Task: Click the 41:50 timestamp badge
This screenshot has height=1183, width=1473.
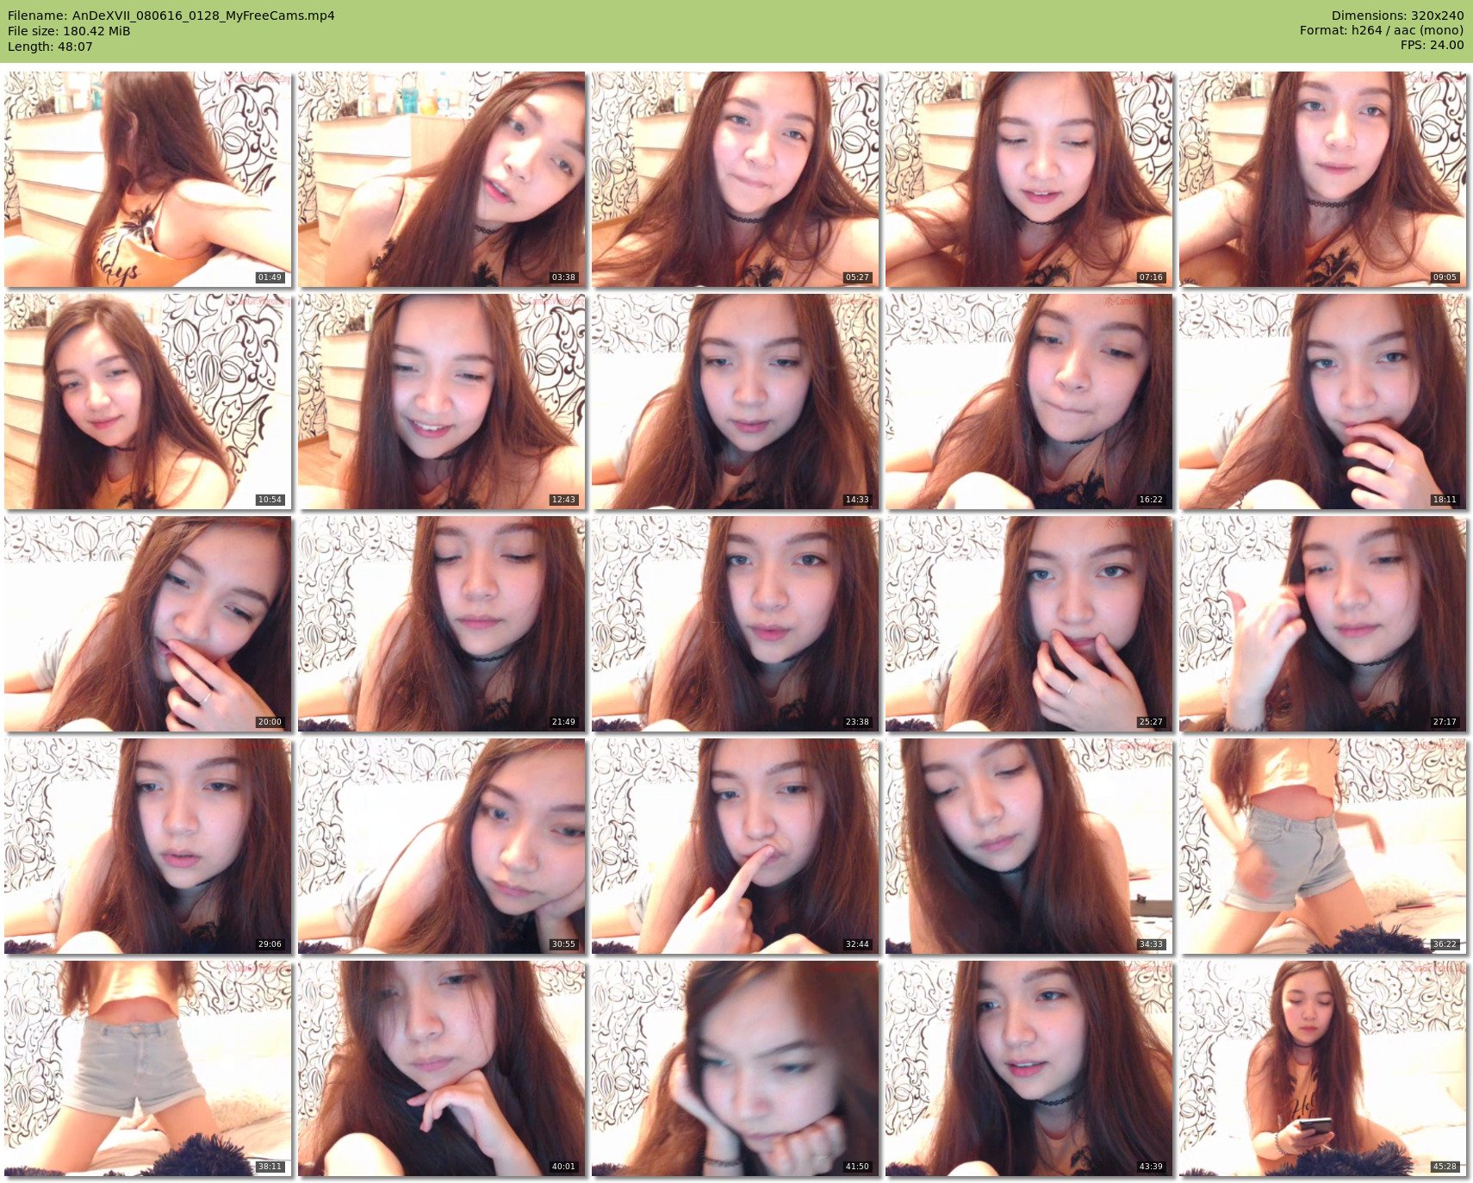Action: [857, 1167]
